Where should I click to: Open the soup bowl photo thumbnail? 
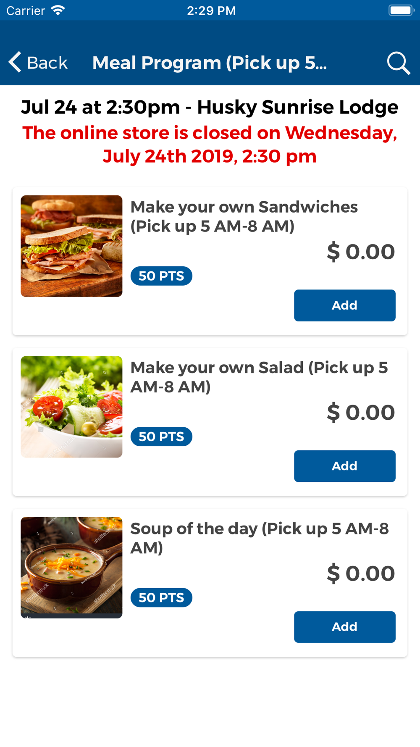71,568
